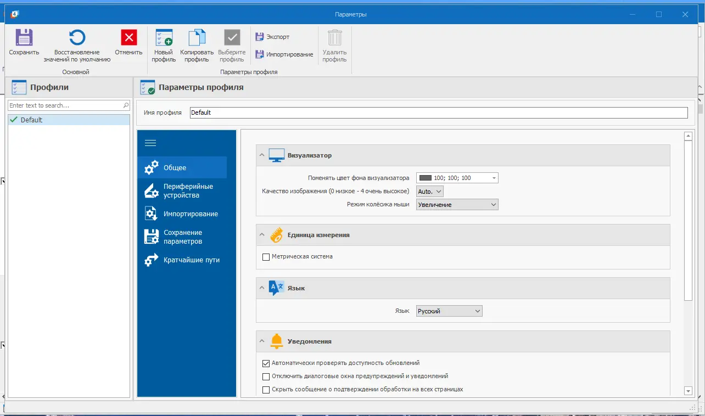Click the Имя профиля text field
This screenshot has height=416, width=705.
tap(438, 113)
